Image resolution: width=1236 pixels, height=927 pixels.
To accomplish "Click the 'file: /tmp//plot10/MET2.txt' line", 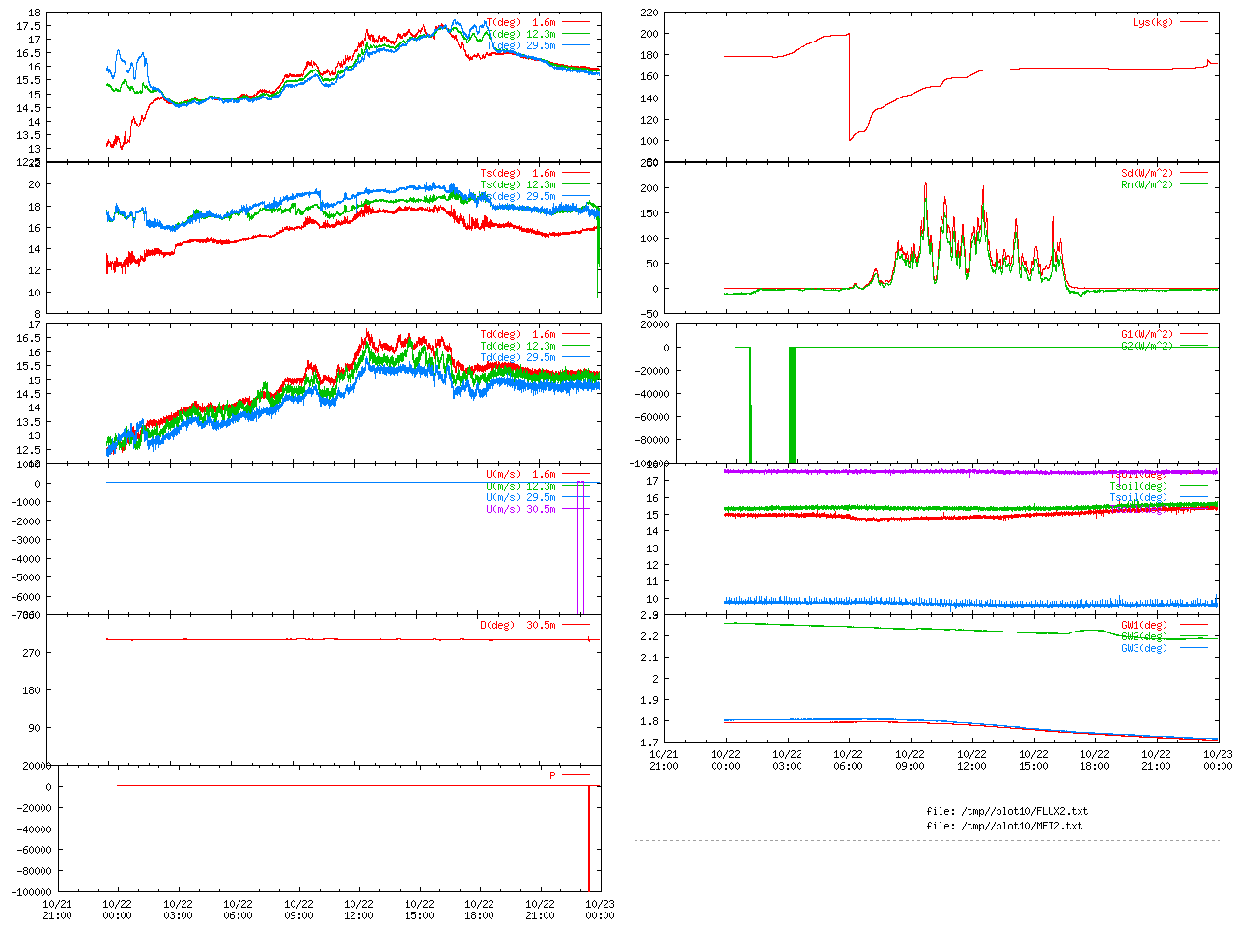I will coord(1004,826).
